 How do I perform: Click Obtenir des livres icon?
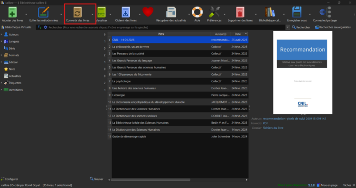(126, 12)
